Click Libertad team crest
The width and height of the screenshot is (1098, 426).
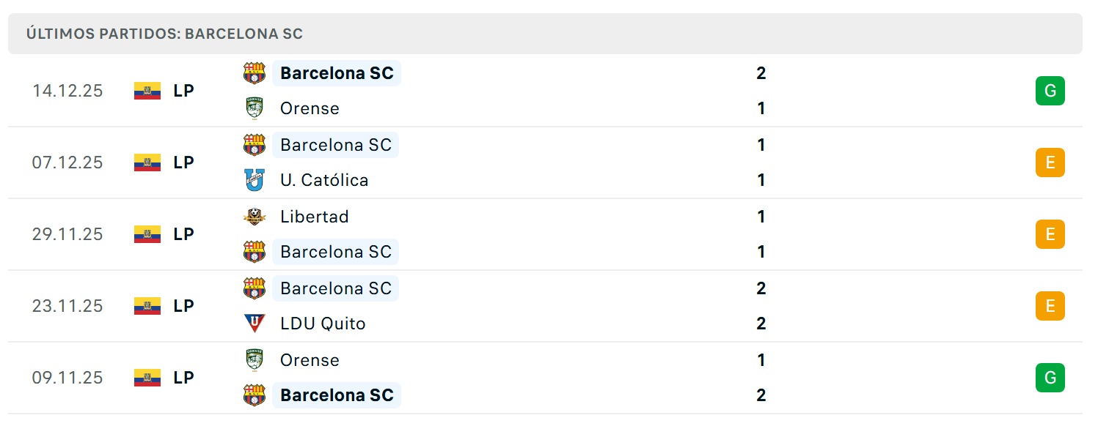click(254, 217)
